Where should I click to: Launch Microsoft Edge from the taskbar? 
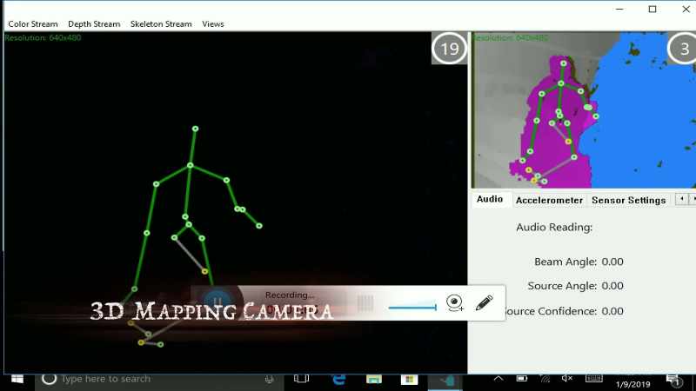338,379
